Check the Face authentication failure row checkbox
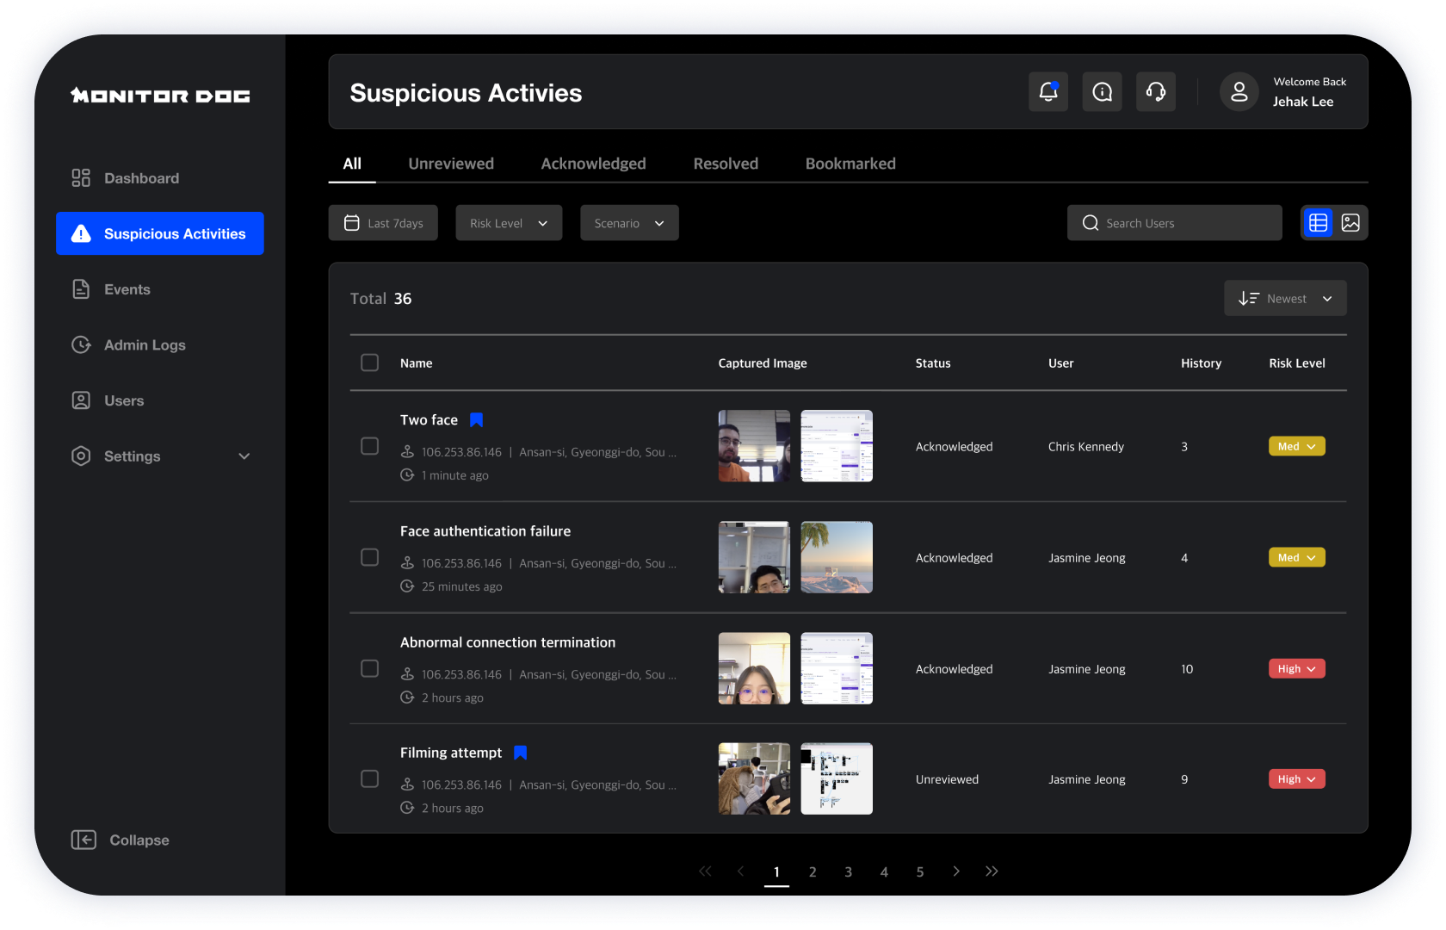Viewport: 1446px width, 930px height. (369, 557)
